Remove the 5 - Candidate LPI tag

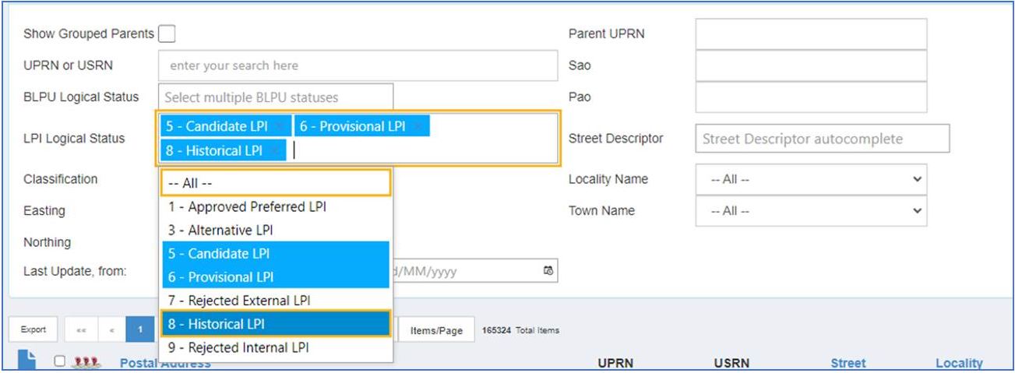pyautogui.click(x=280, y=126)
